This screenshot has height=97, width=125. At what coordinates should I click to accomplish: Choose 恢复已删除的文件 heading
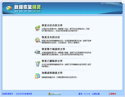pyautogui.click(x=52, y=61)
